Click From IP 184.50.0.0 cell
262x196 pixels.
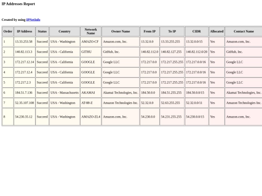click(x=149, y=92)
